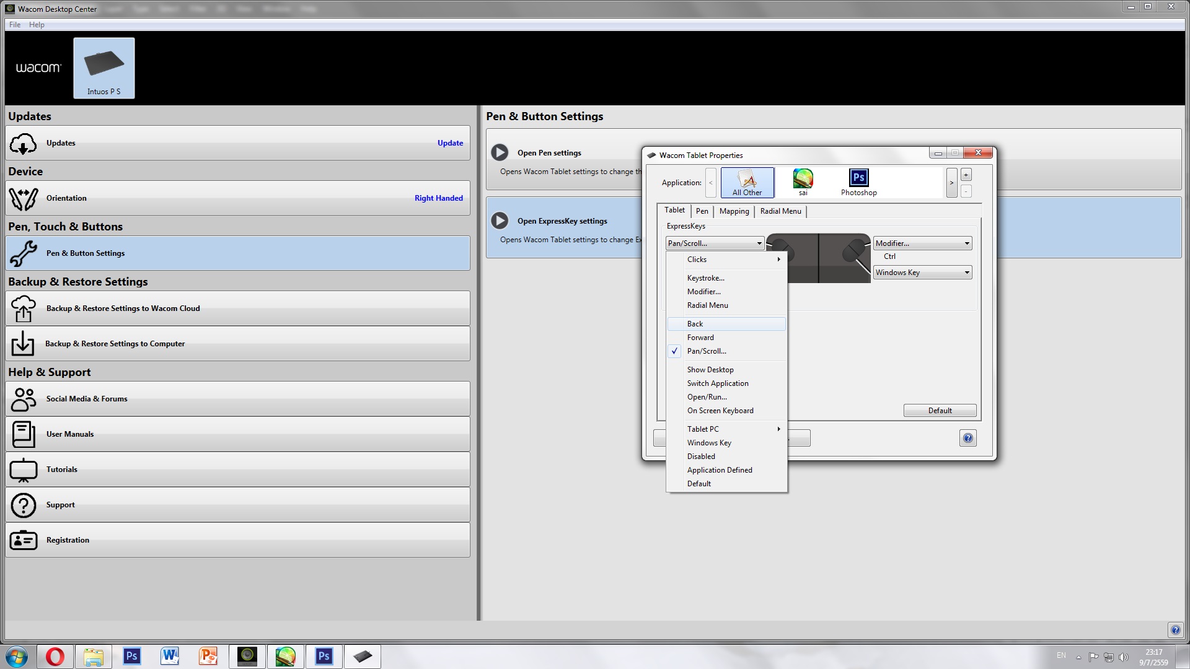Select Back from the dropdown menu
The image size is (1190, 669).
(x=727, y=324)
